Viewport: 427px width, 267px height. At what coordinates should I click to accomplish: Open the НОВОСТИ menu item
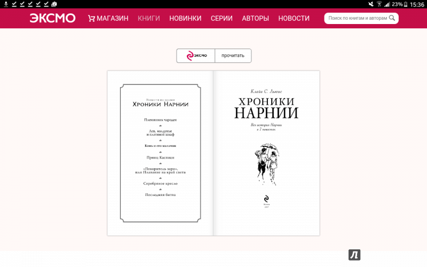(x=294, y=18)
